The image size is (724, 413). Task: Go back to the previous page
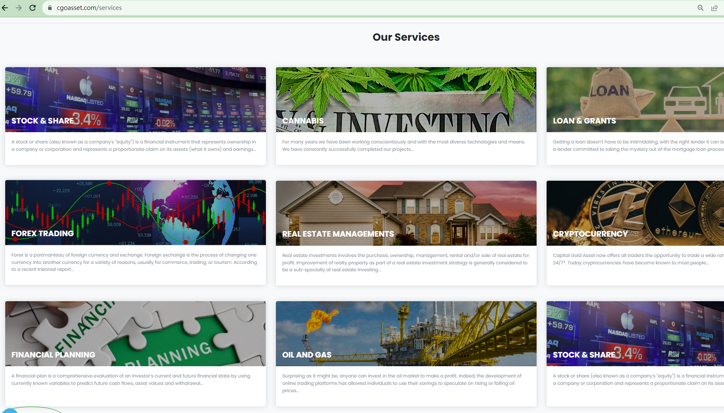pyautogui.click(x=5, y=8)
